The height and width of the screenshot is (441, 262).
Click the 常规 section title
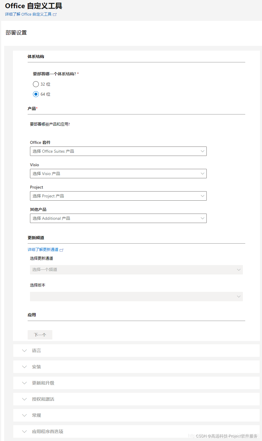click(x=36, y=415)
